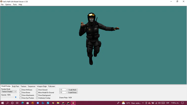Image resolution: width=187 pixels, height=105 pixels.
Task: Open the Wi-Fi network tray icon
Action: [x=156, y=103]
